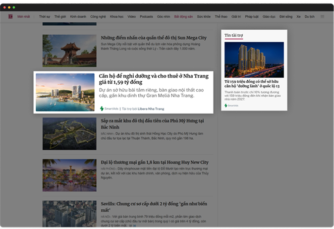Screen dimensions: 334x229
Task: Open the Kinh doanh menu item
Action: coord(78,17)
